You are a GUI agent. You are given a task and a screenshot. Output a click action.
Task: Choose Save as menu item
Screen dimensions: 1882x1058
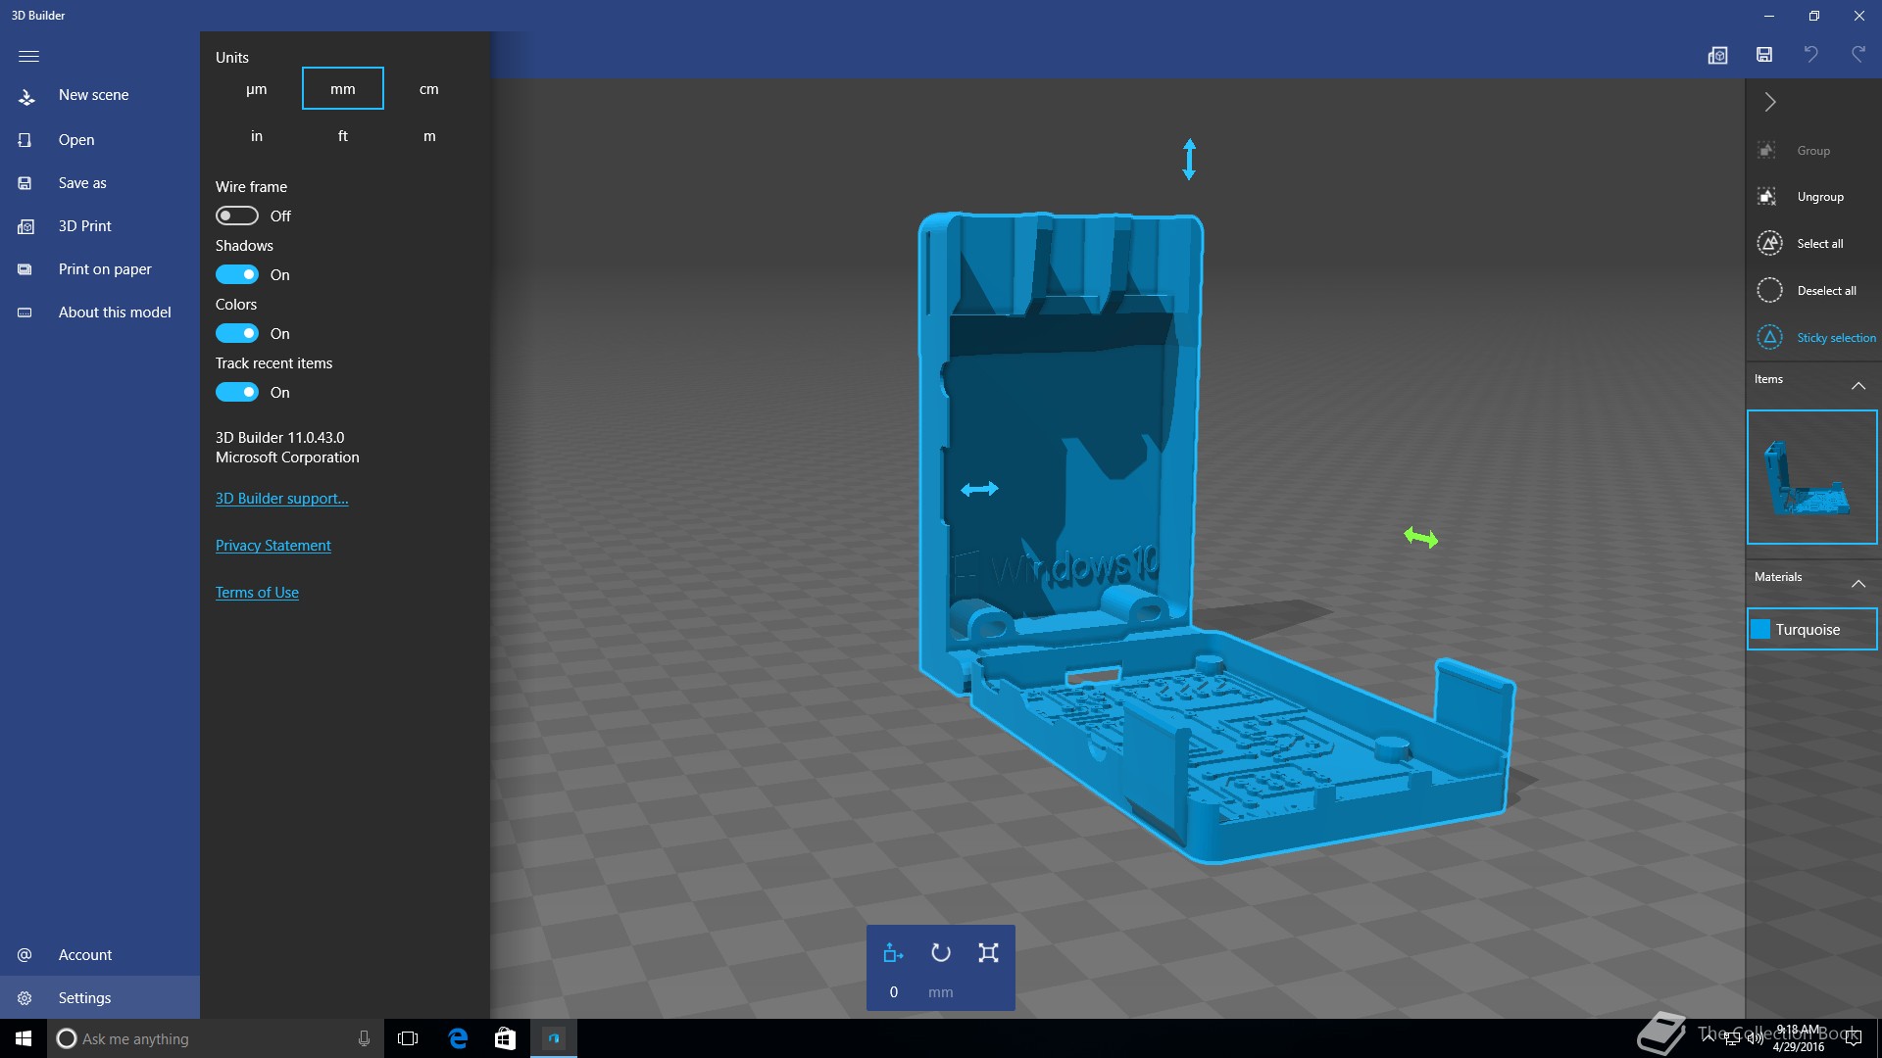point(100,183)
